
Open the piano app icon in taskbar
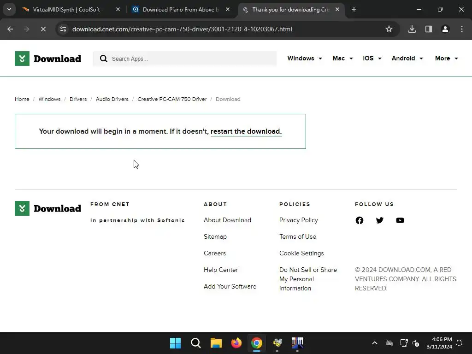pyautogui.click(x=297, y=343)
